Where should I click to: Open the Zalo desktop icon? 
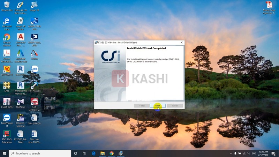pyautogui.click(x=35, y=69)
